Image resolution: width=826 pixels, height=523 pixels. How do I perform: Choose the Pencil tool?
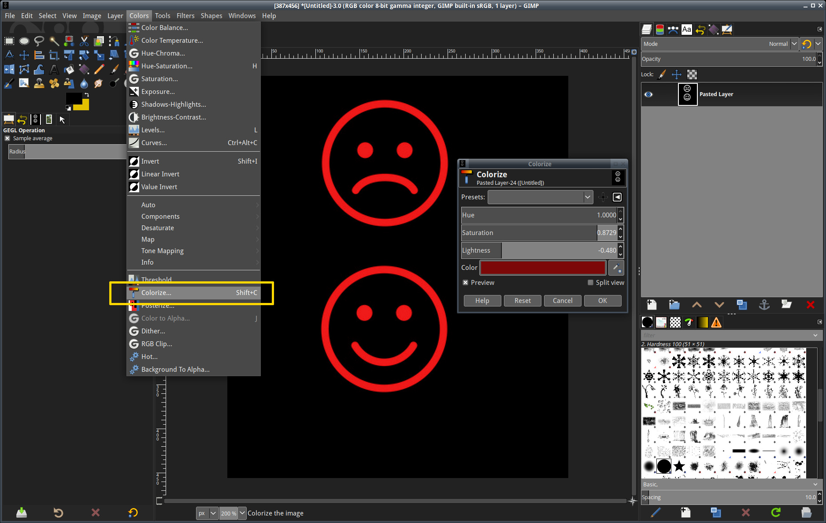[99, 69]
